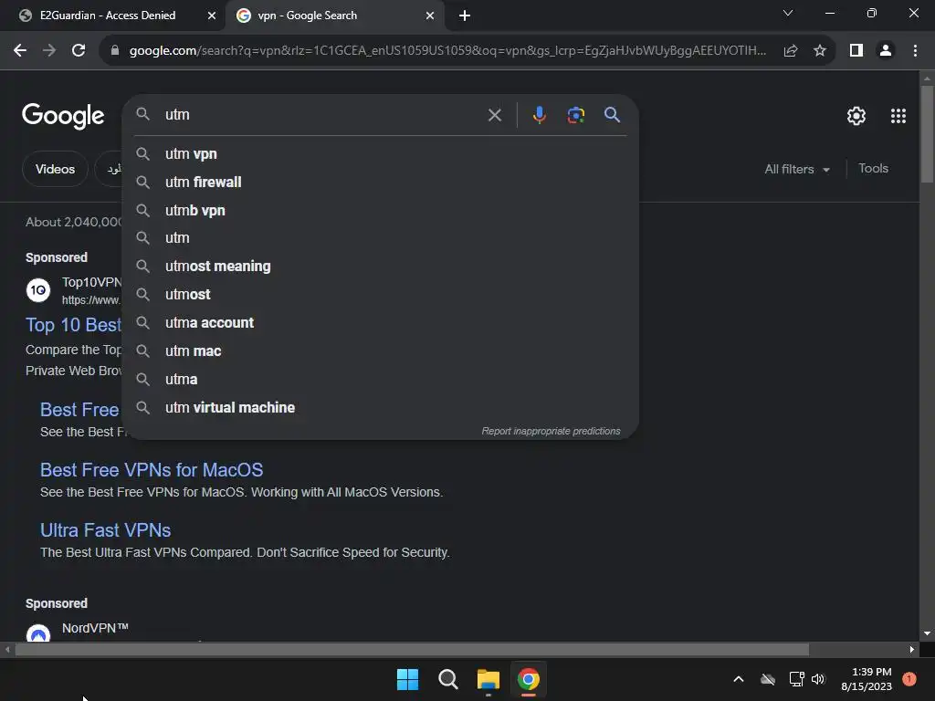The height and width of the screenshot is (701, 935).
Task: Open the Windows Start menu
Action: tap(407, 679)
